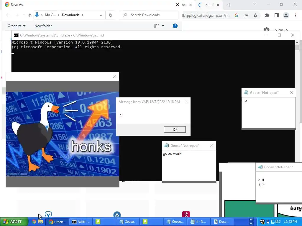Click the cmd.exe title bar icon
This screenshot has width=302, height=226.
coord(16,35)
